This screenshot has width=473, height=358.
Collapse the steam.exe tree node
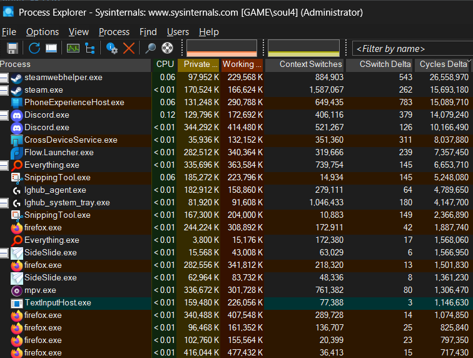click(x=4, y=90)
